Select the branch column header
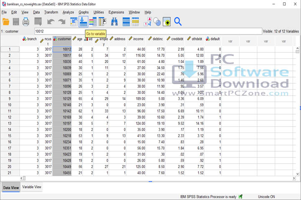Image resolution: width=301 pixels, height=200 pixels. (x=29, y=41)
